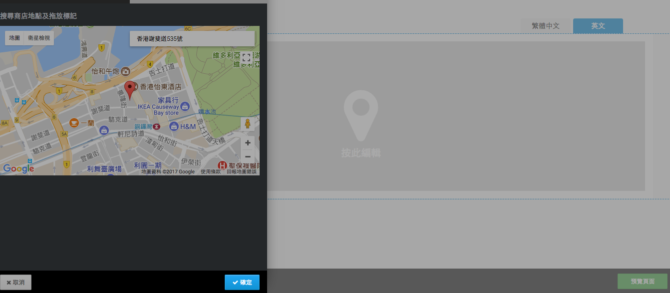
Task: Click the 香港怡東酒店 hotel label
Action: click(160, 87)
